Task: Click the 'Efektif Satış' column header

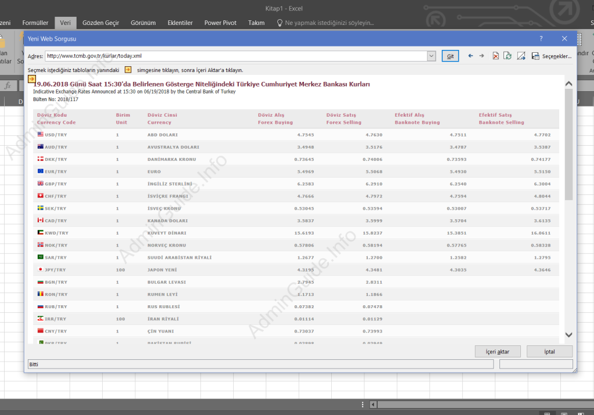Action: [x=495, y=115]
